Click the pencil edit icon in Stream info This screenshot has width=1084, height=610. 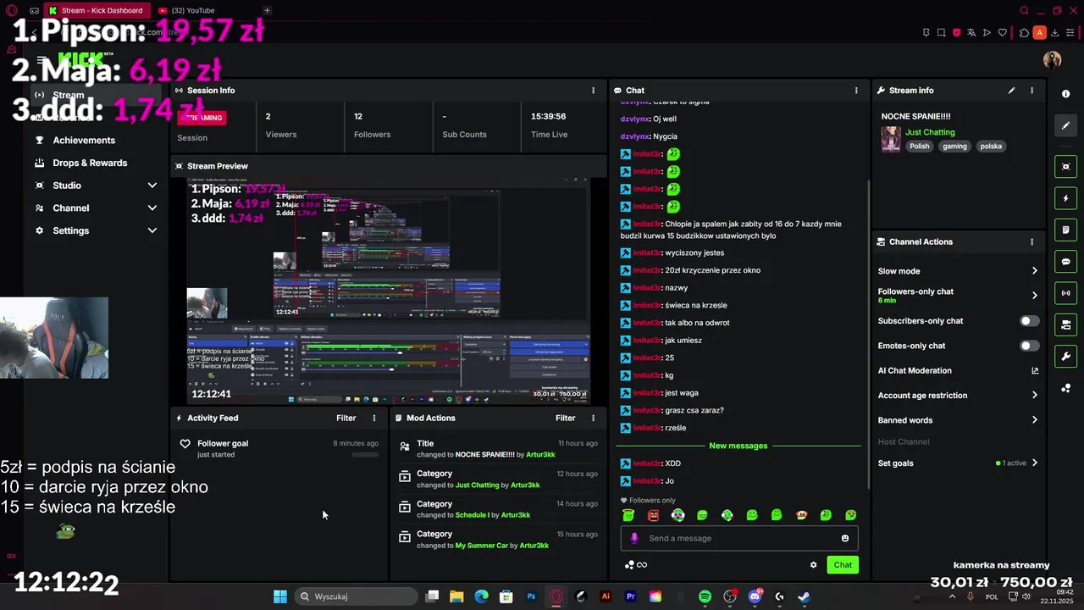(x=1011, y=91)
